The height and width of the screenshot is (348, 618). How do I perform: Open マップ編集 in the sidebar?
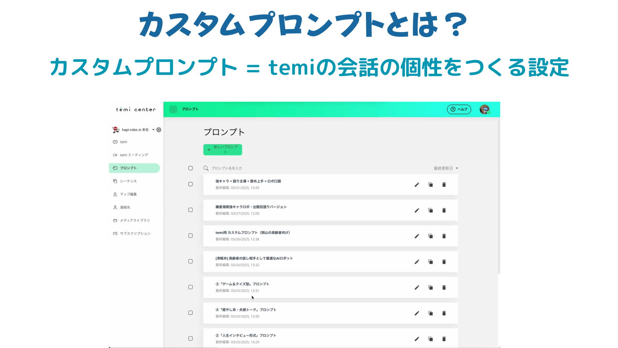pyautogui.click(x=125, y=194)
